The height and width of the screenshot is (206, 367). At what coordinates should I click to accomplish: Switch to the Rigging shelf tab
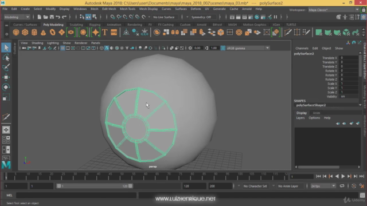point(95,25)
